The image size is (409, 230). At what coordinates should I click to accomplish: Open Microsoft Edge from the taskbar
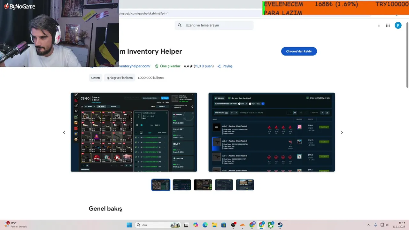(205, 225)
